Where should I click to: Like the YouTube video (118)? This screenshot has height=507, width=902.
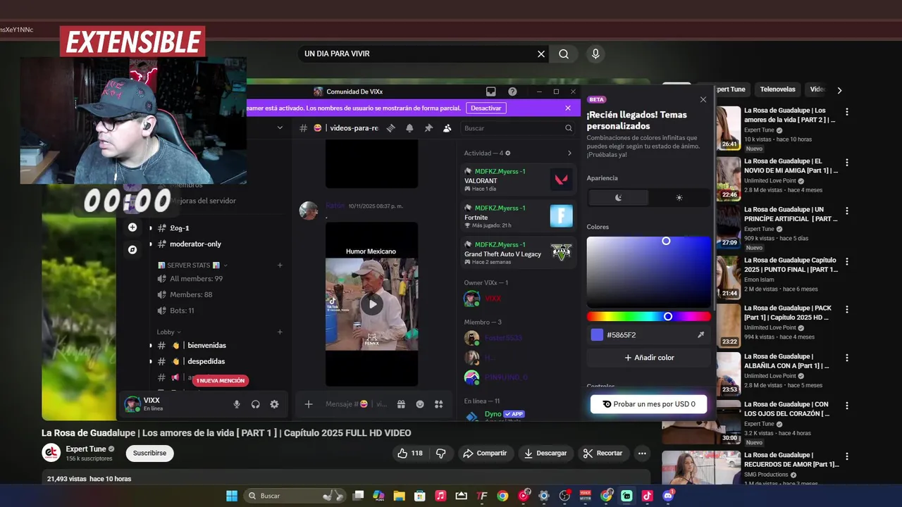(410, 453)
